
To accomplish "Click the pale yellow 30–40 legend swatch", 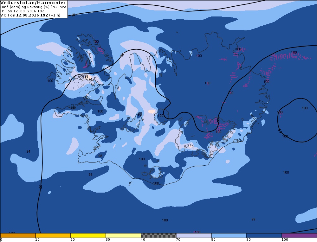I will (x=123, y=236).
